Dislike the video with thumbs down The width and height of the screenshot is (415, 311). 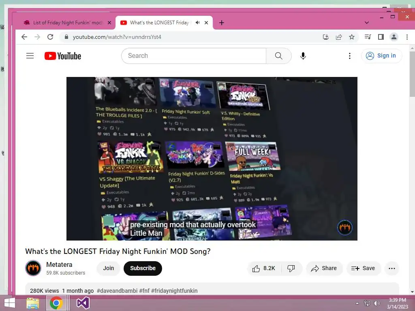pyautogui.click(x=291, y=268)
